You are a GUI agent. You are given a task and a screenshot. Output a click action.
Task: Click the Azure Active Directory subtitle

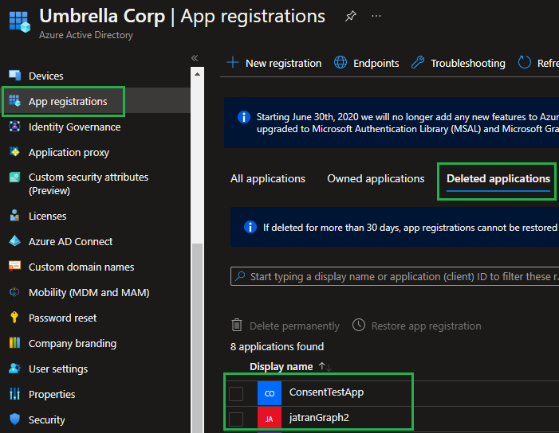pyautogui.click(x=86, y=35)
